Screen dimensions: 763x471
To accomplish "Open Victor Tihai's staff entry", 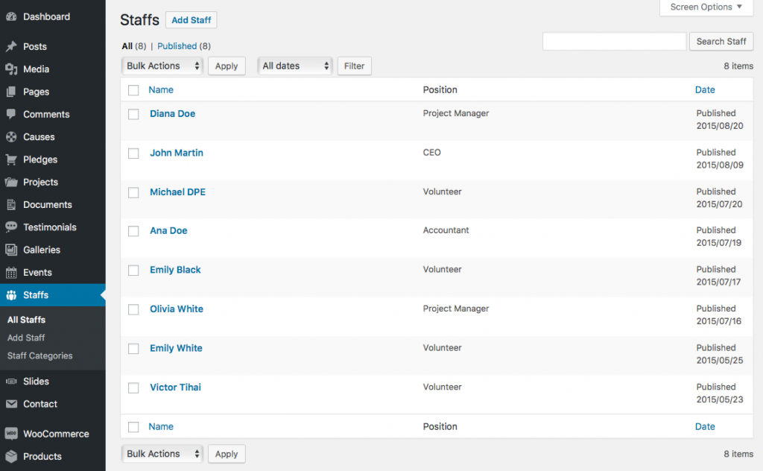I will tap(175, 387).
